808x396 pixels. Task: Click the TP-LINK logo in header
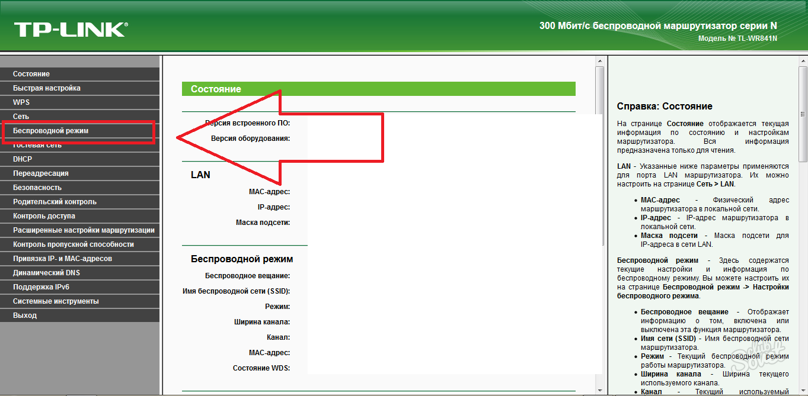[x=70, y=29]
